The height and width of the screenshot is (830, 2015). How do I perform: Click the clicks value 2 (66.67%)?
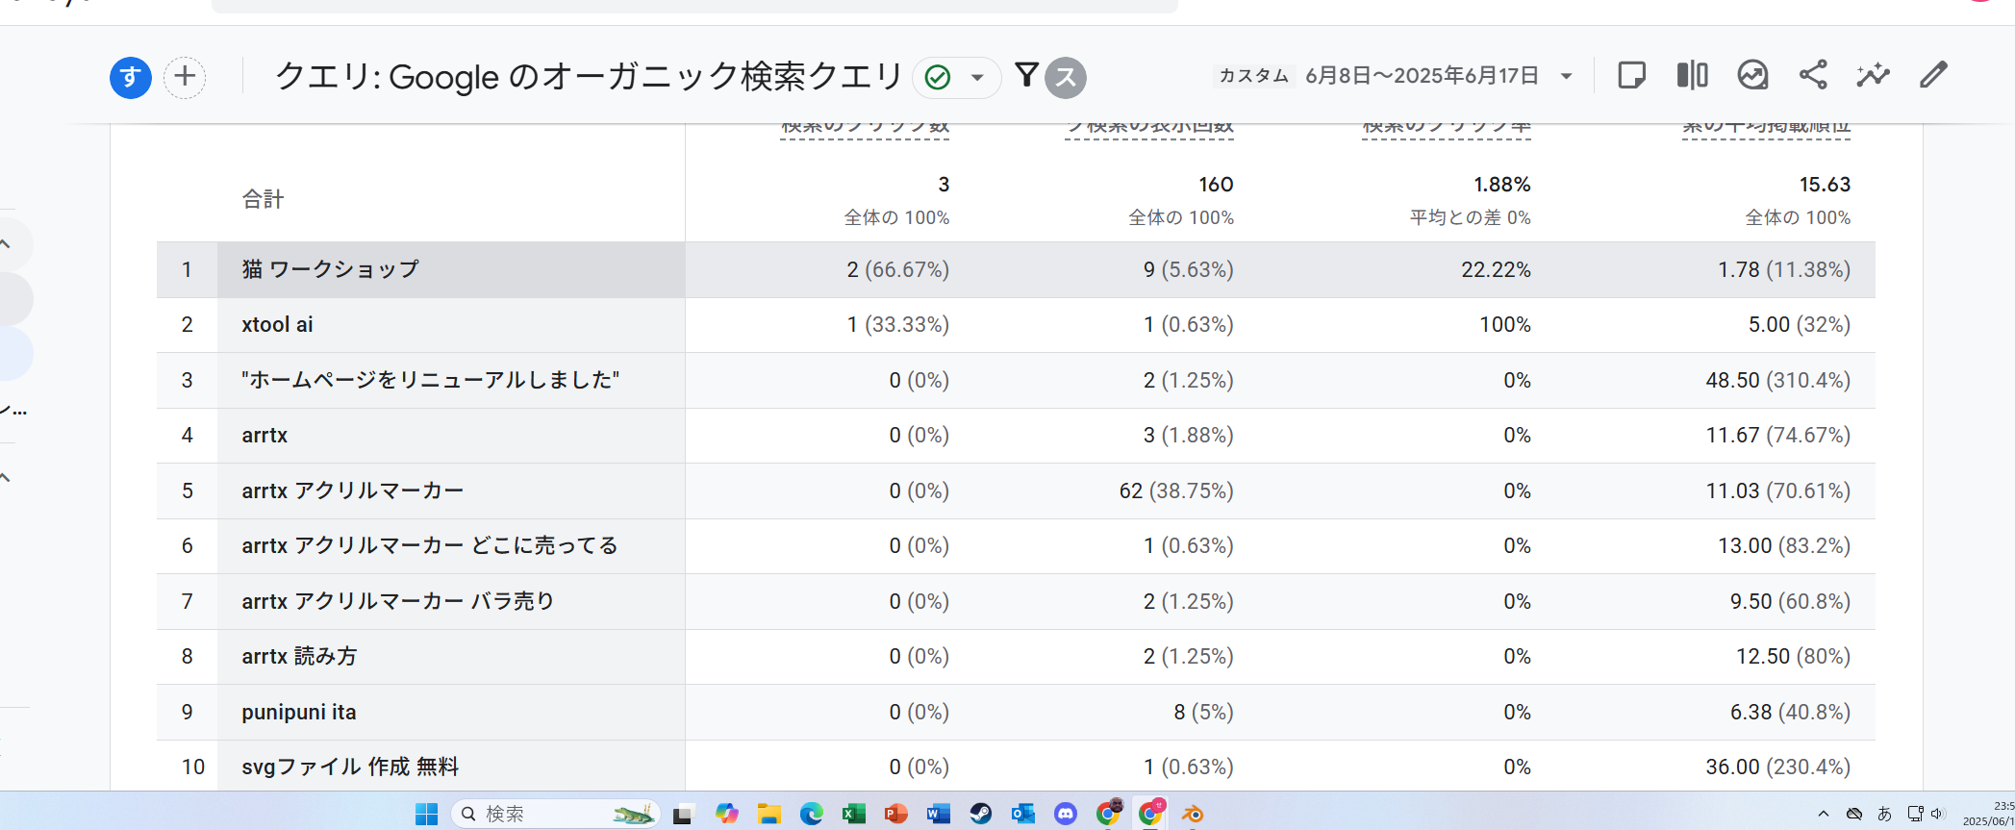[897, 269]
